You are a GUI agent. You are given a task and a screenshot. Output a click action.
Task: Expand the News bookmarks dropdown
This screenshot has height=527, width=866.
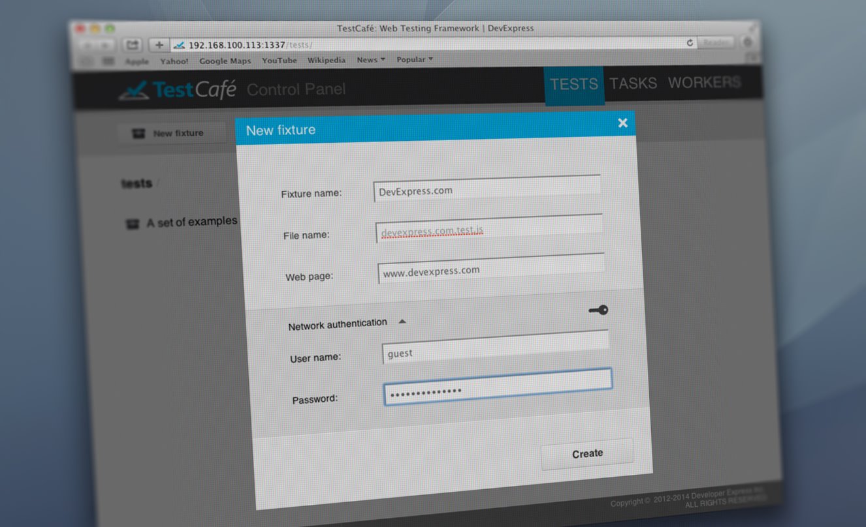pos(371,60)
